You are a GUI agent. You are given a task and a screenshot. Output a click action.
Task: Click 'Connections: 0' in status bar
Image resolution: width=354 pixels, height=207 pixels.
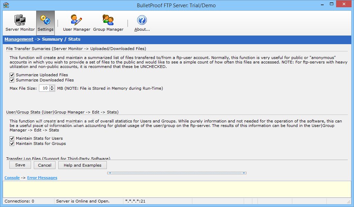pyautogui.click(x=19, y=201)
